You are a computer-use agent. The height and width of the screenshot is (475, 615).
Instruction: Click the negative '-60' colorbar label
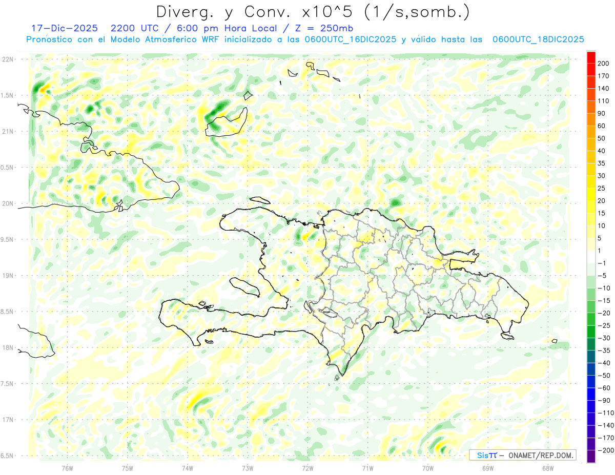point(604,388)
